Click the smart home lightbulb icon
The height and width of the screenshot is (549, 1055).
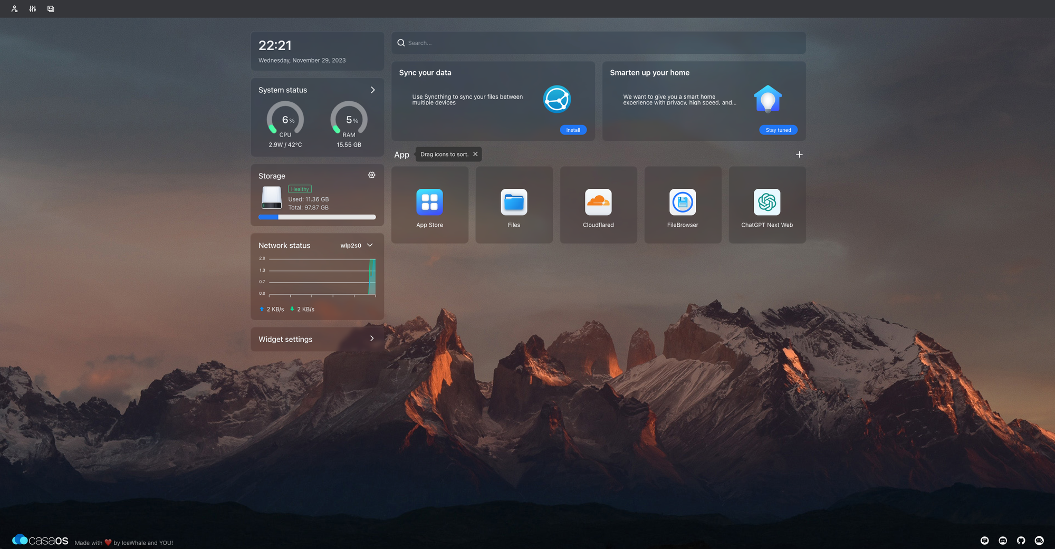coord(768,99)
